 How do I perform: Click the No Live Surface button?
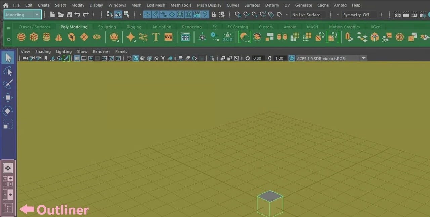tap(307, 15)
